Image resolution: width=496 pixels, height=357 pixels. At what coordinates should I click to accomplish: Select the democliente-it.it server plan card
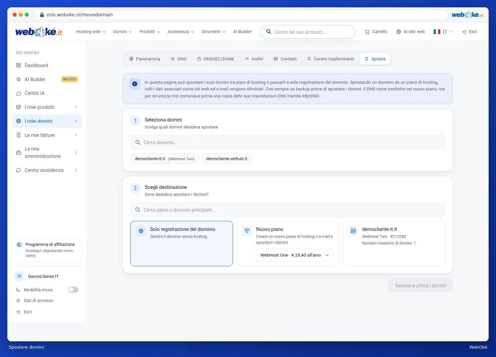tap(394, 244)
